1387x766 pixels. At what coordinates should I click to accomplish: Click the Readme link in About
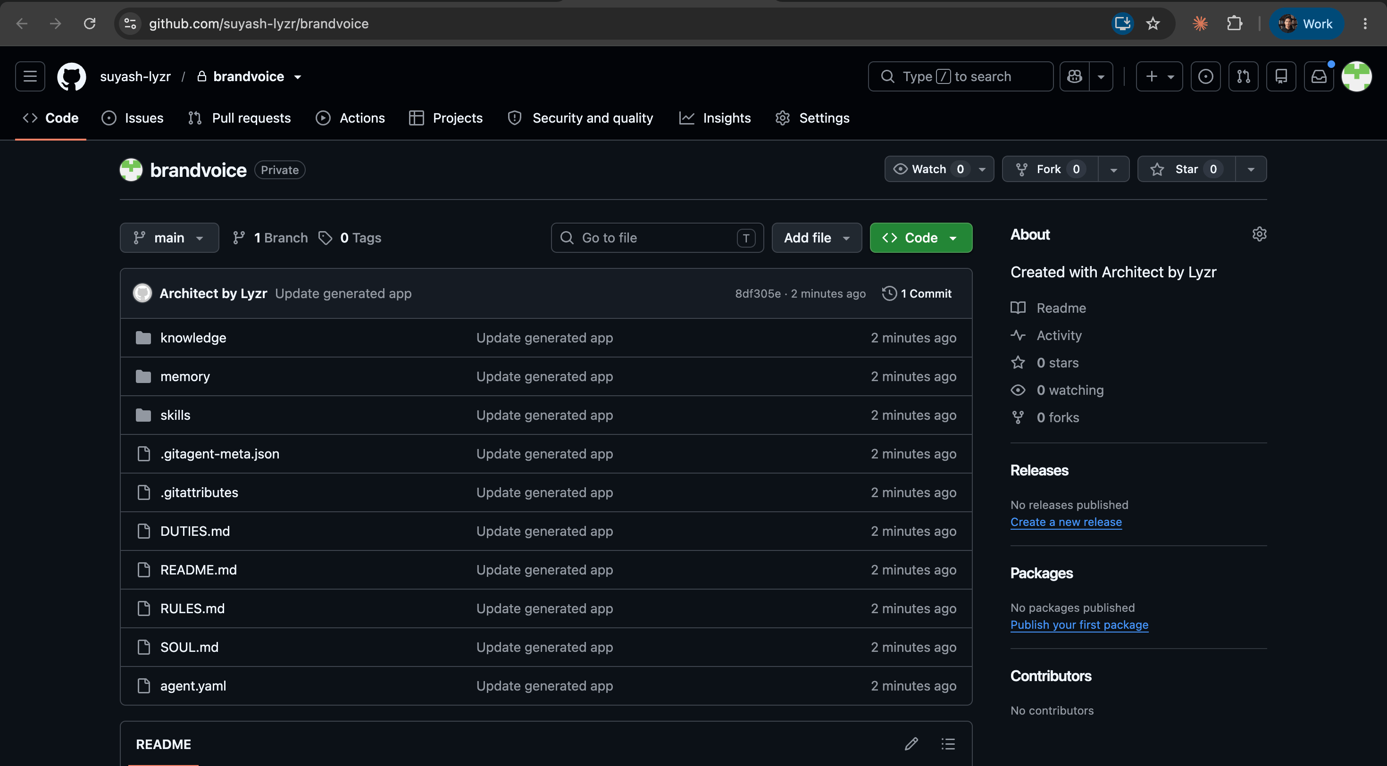click(x=1048, y=308)
